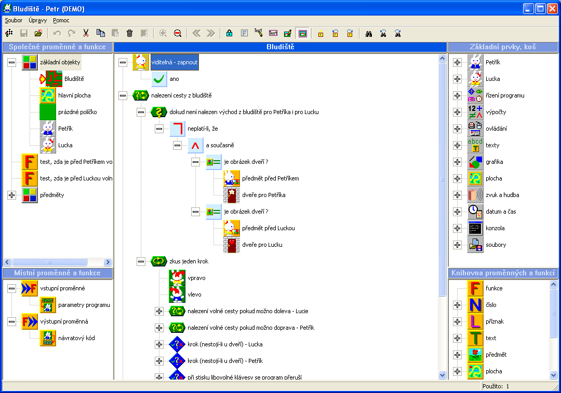Click the 'Společné proměnné a funkce' panel header
The height and width of the screenshot is (393, 561).
pyautogui.click(x=57, y=47)
